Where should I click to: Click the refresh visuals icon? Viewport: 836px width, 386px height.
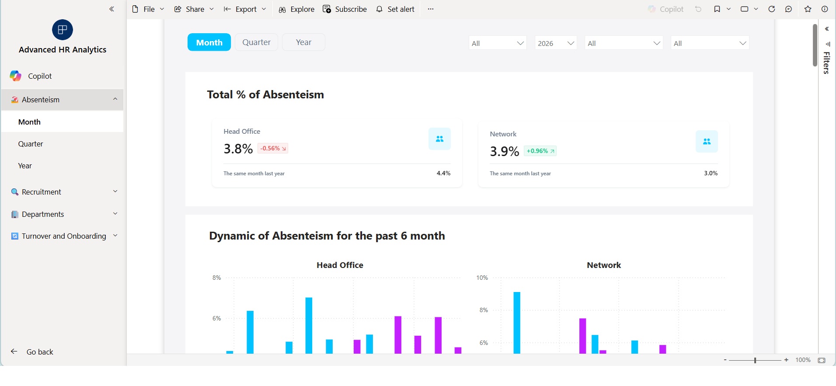point(772,9)
